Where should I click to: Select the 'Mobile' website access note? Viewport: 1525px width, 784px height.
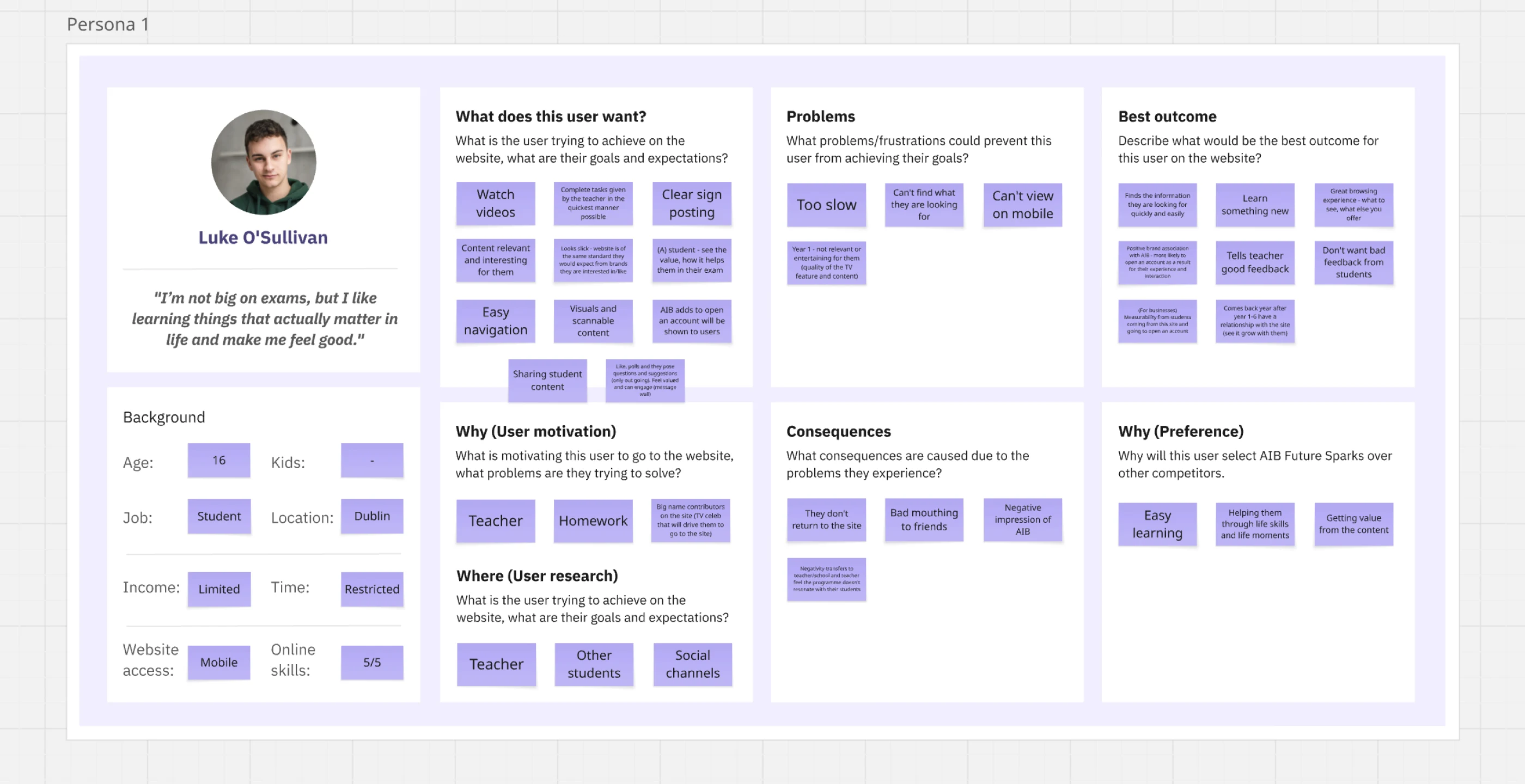[x=218, y=662]
